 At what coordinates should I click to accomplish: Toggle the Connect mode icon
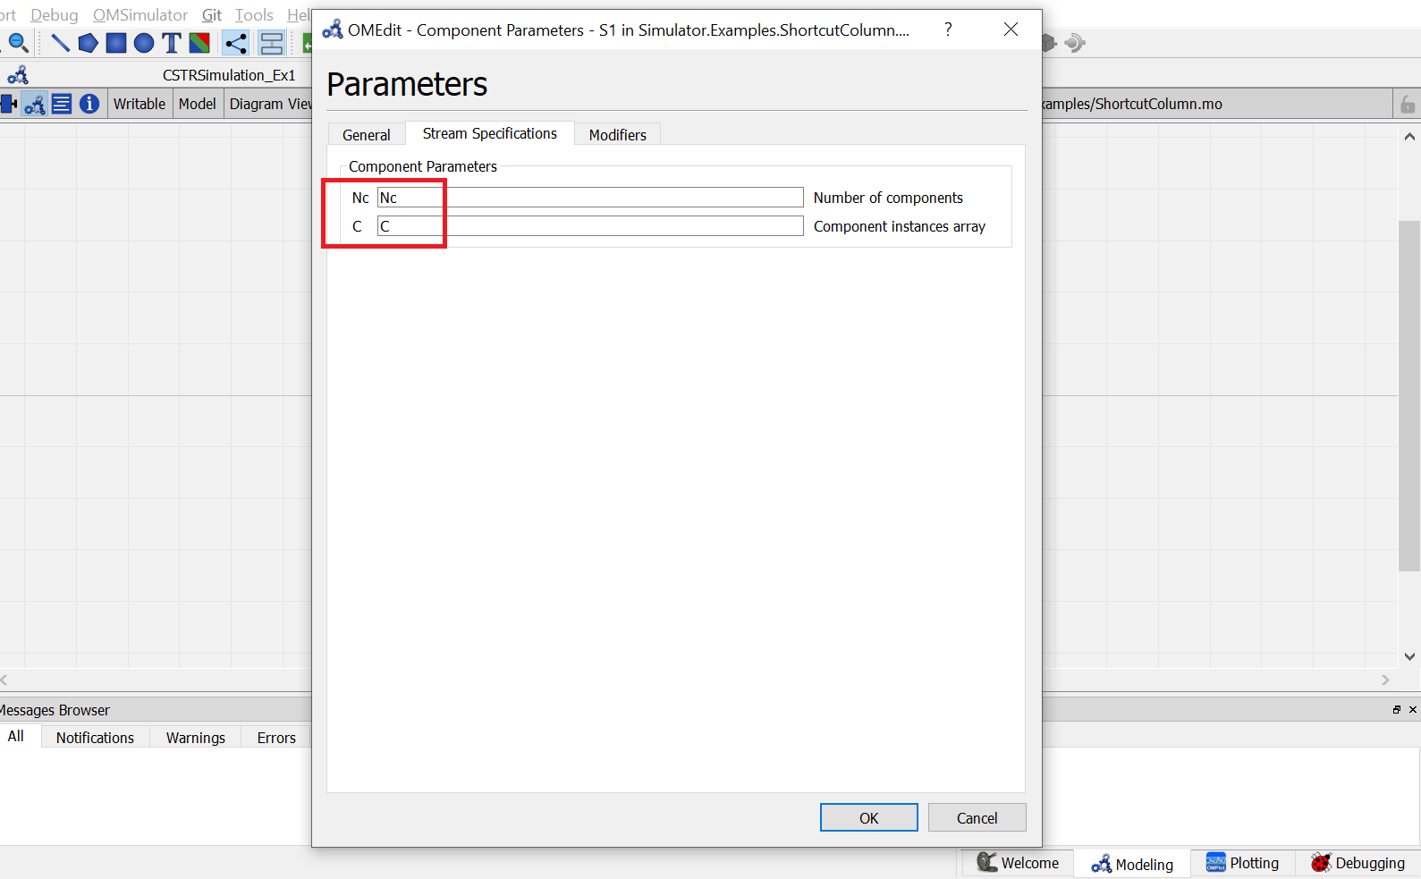[236, 42]
